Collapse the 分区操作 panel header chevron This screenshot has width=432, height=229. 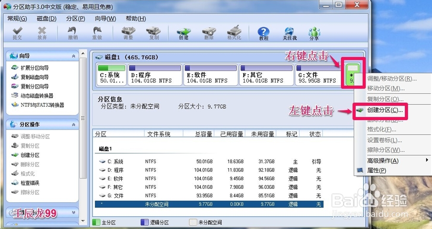tap(73, 124)
